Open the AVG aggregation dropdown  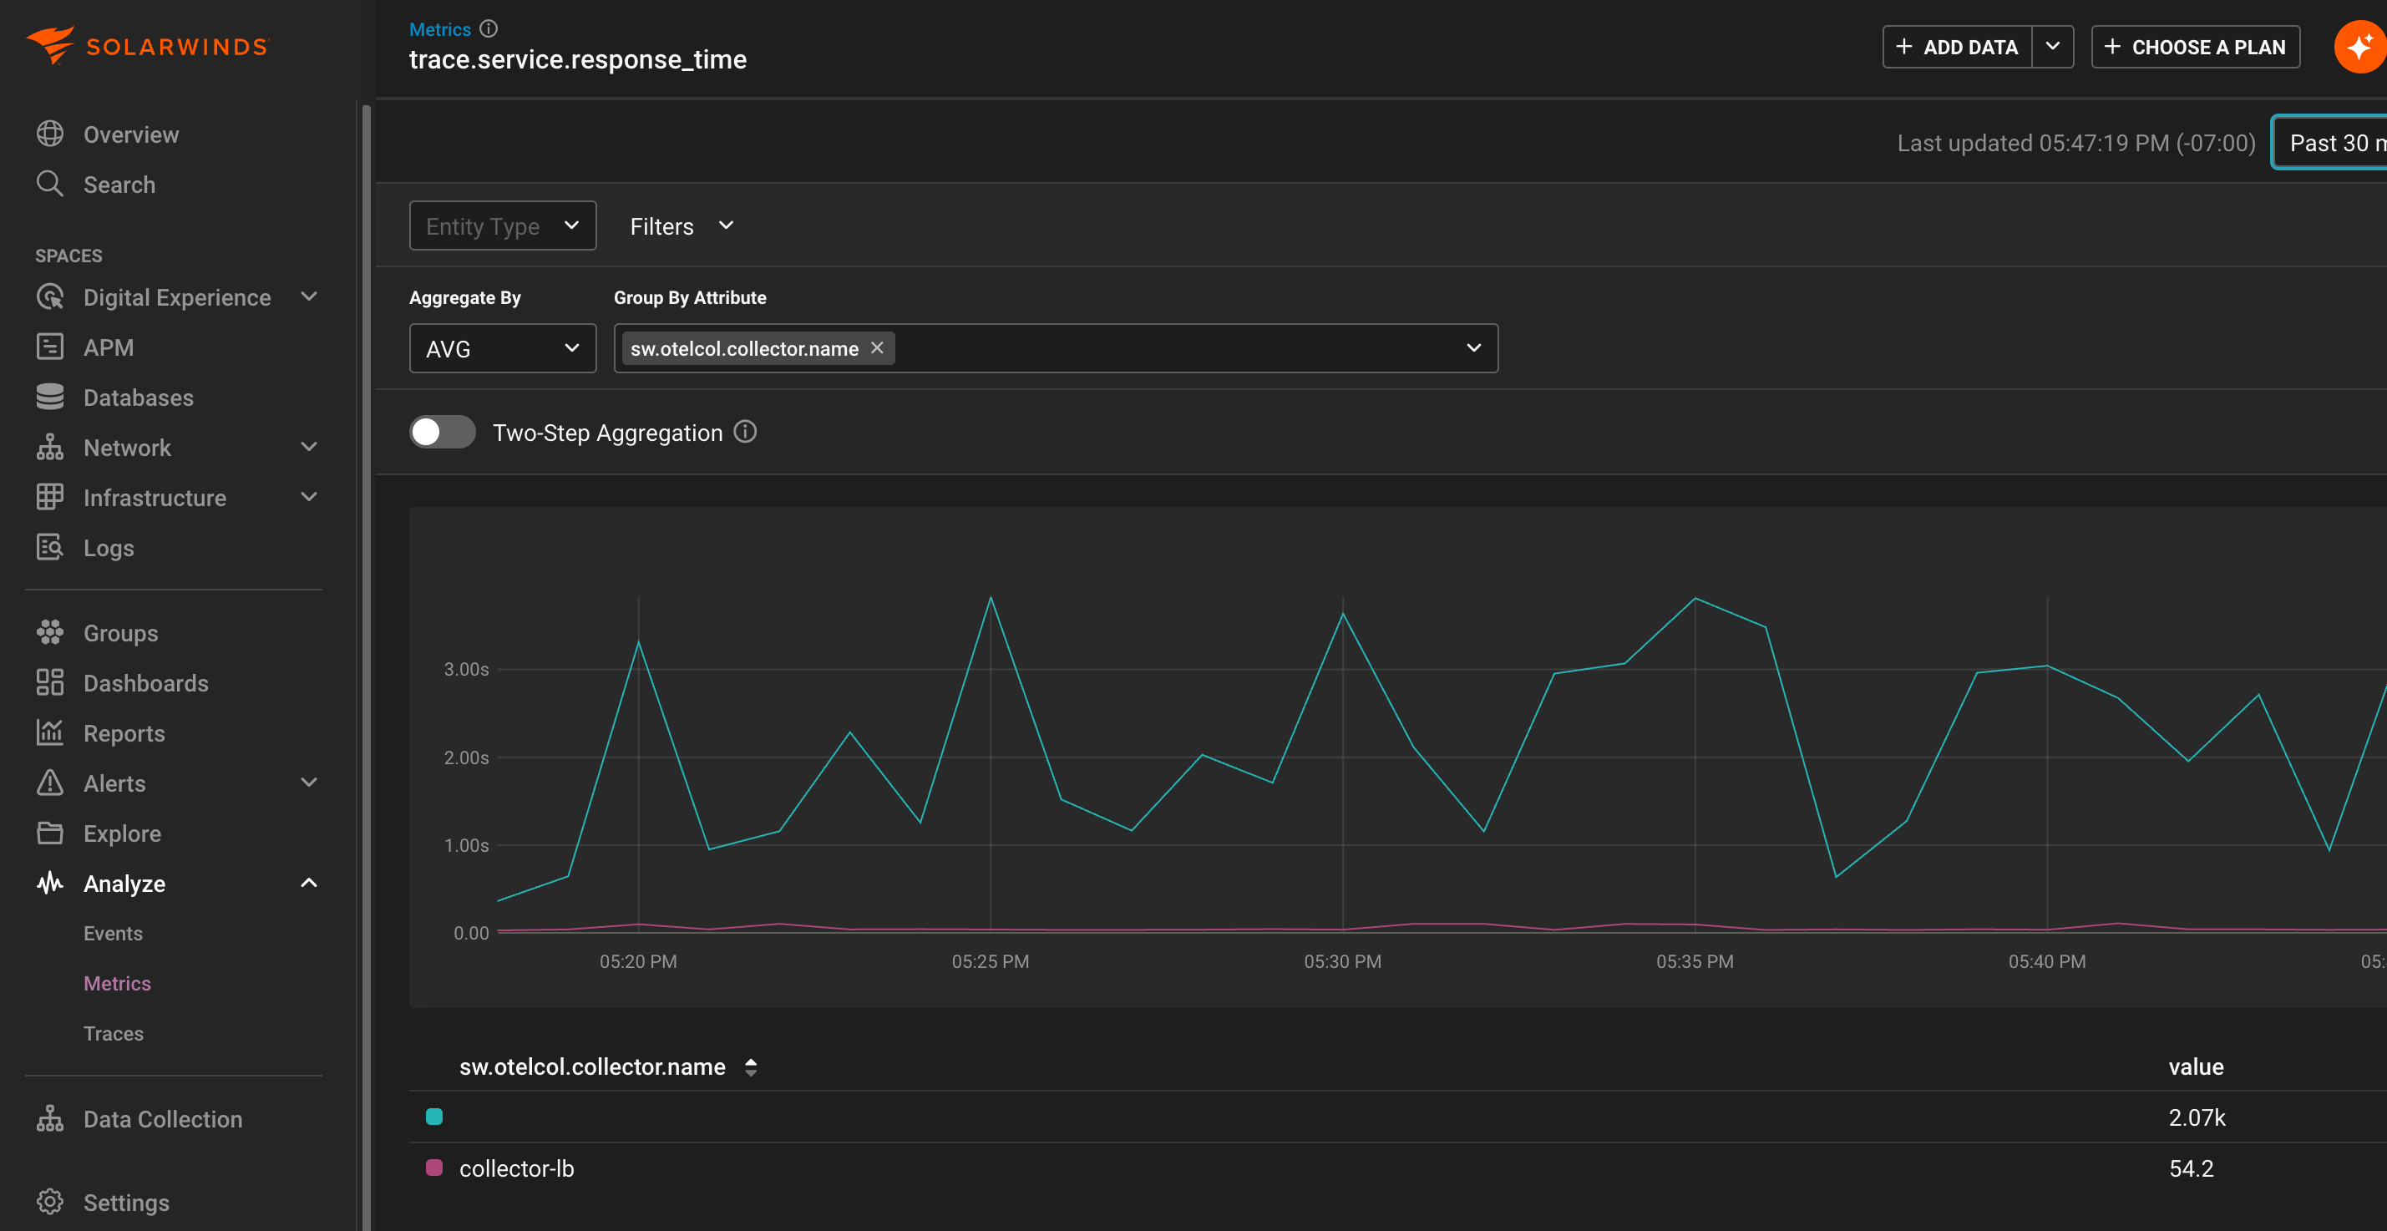pyautogui.click(x=502, y=347)
